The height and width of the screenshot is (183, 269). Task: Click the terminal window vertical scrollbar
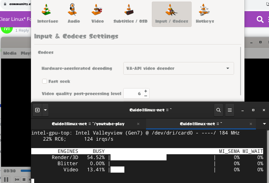pyautogui.click(x=268, y=156)
